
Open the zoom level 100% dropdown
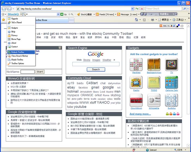pyautogui.click(x=186, y=150)
